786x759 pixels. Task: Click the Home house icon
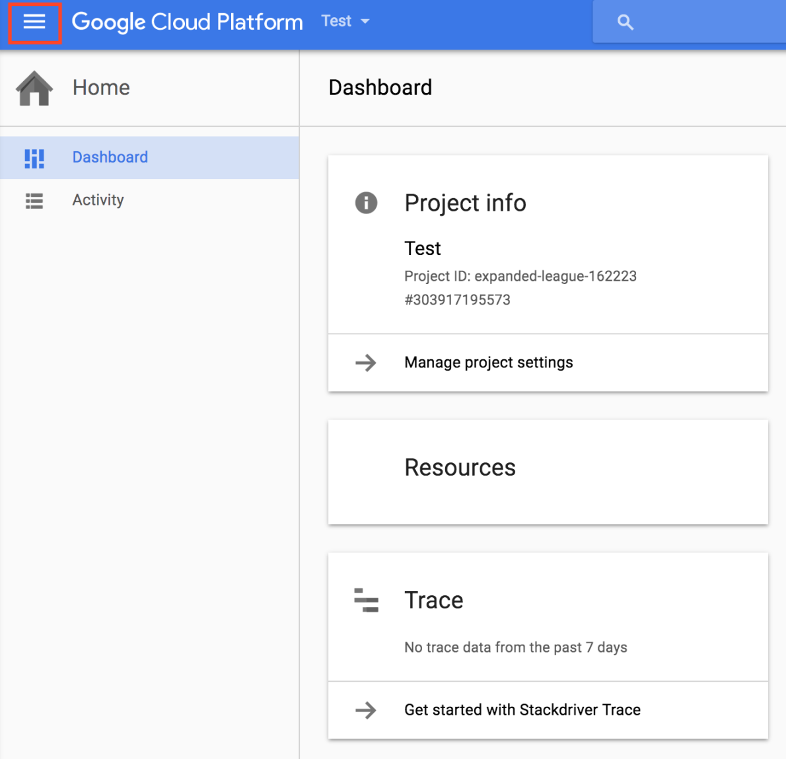tap(34, 88)
